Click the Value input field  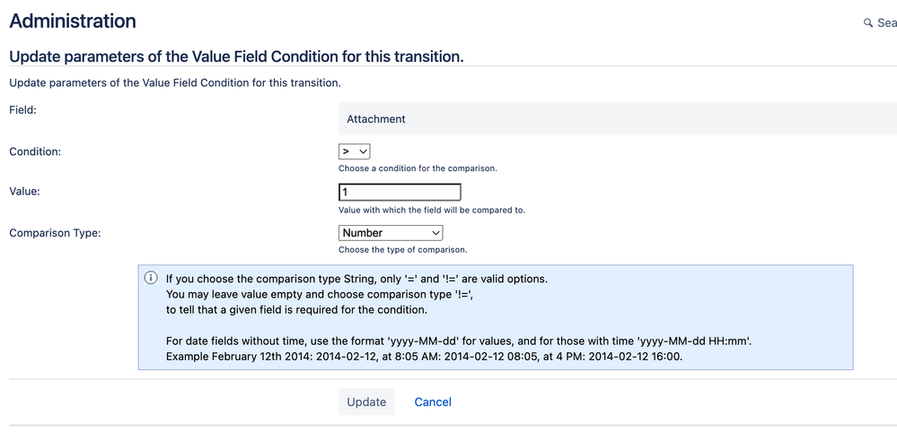coord(400,193)
